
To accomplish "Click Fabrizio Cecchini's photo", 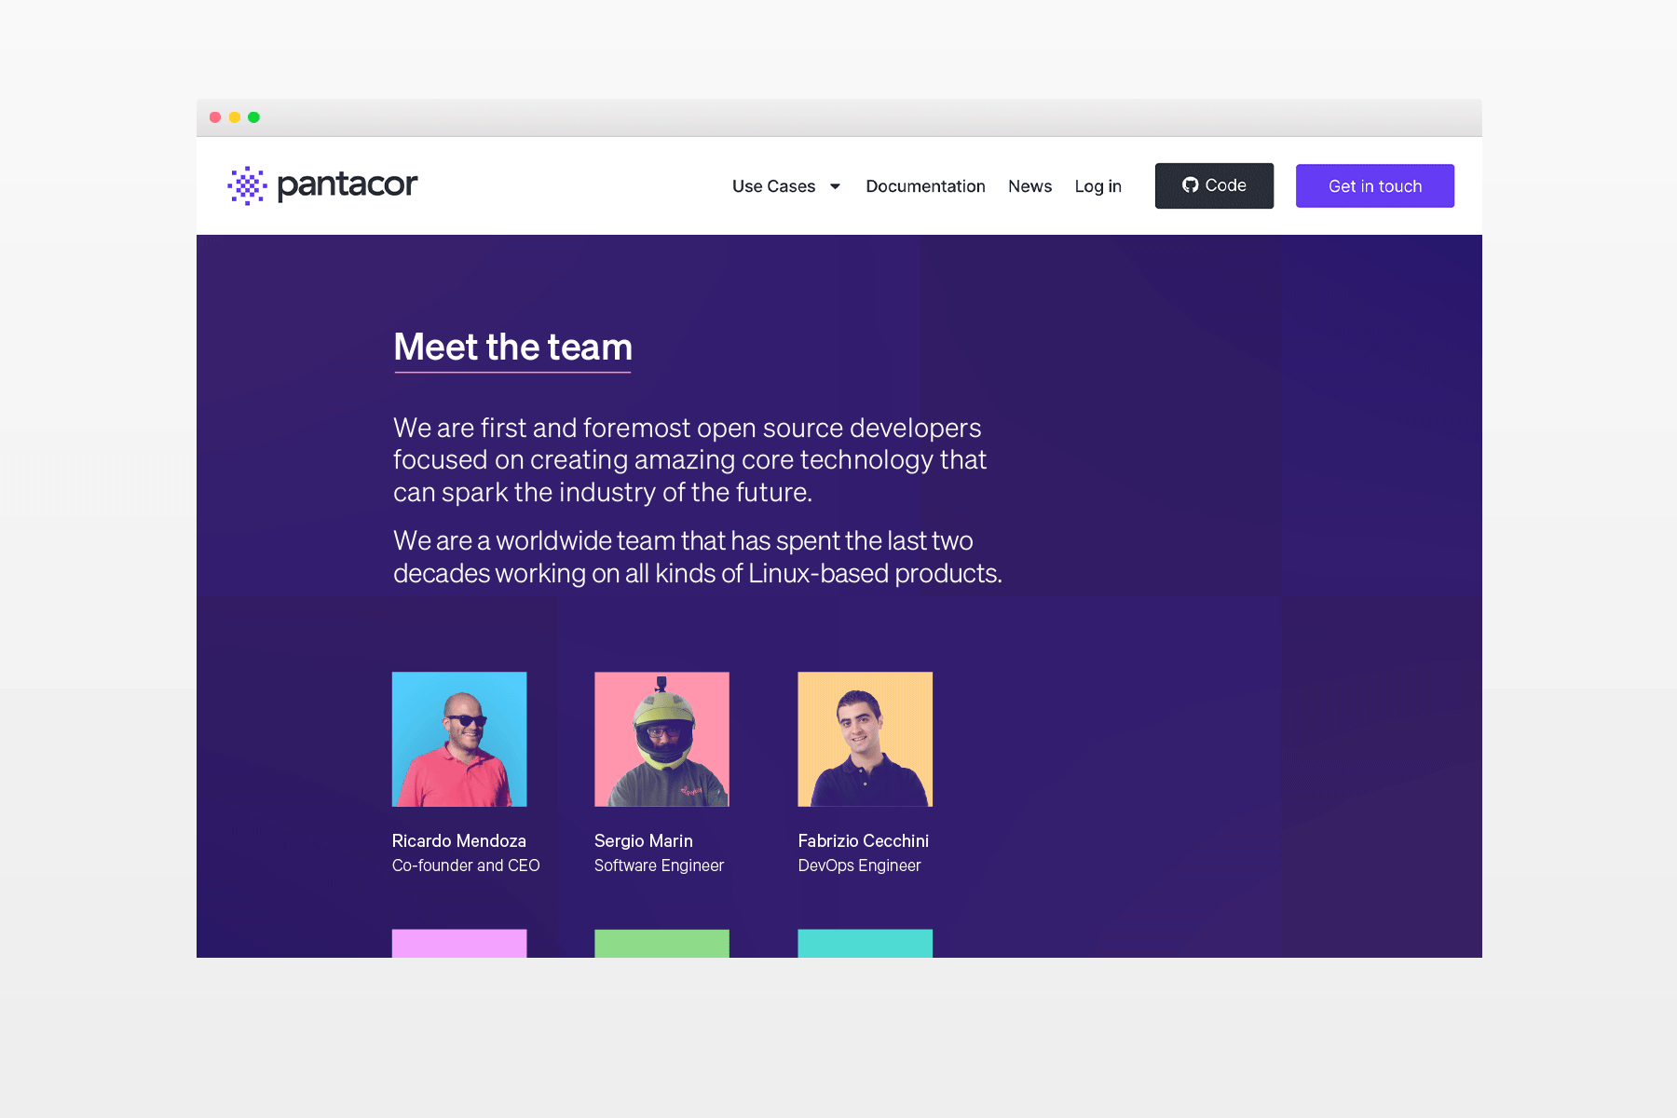I will click(x=865, y=739).
